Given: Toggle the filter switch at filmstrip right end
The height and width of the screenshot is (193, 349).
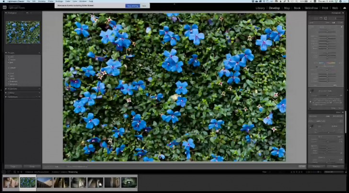Looking at the screenshot, I should pyautogui.click(x=346, y=172).
